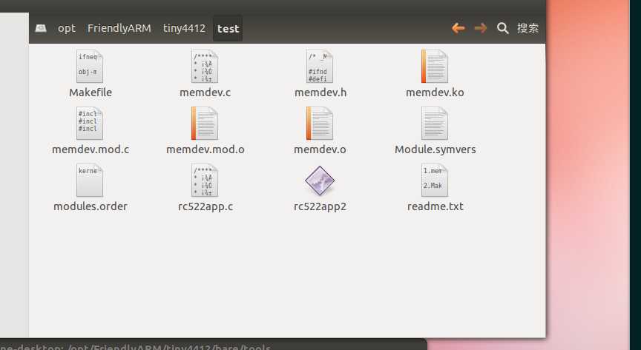
Task: Click the readme.txt name label
Action: click(x=435, y=206)
